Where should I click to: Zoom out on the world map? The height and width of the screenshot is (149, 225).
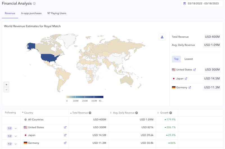[x=6, y=90]
